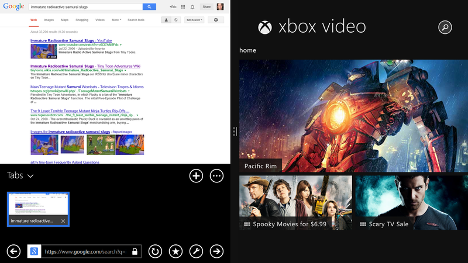Open the Pacific Rim feature tile
This screenshot has width=468, height=263.
(353, 116)
